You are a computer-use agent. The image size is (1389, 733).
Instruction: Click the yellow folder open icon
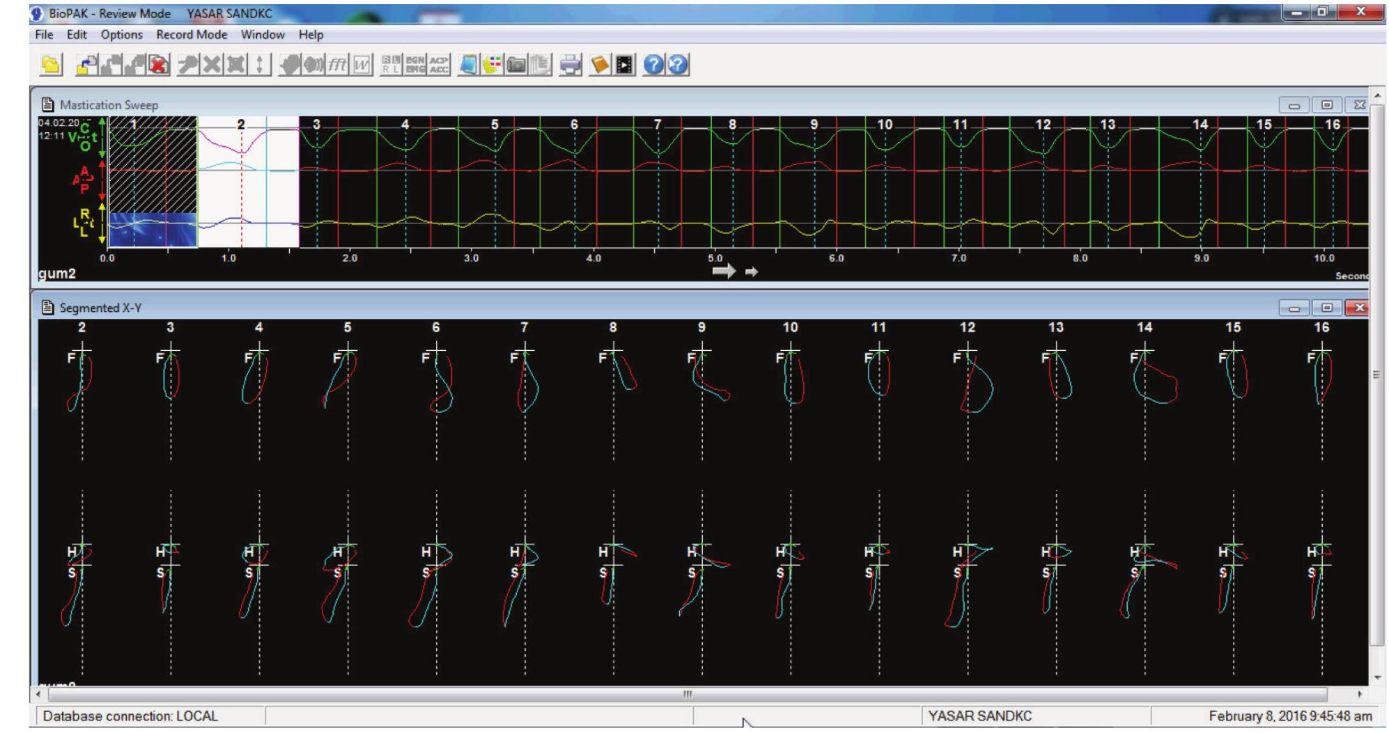coord(51,65)
